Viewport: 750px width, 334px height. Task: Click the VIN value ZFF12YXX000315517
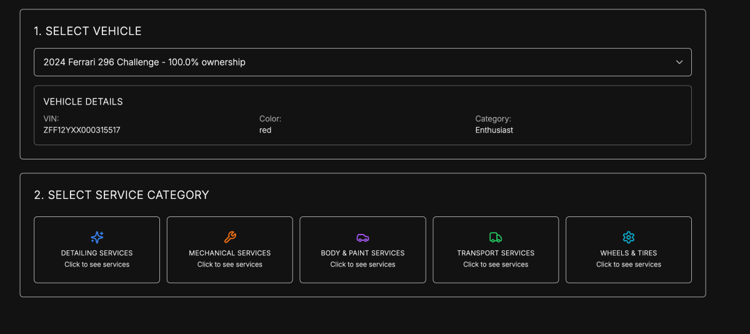click(x=82, y=130)
